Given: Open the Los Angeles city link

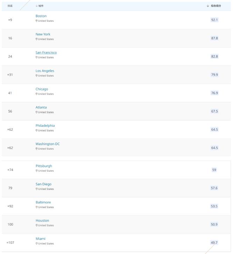Looking at the screenshot, I should pyautogui.click(x=45, y=71).
